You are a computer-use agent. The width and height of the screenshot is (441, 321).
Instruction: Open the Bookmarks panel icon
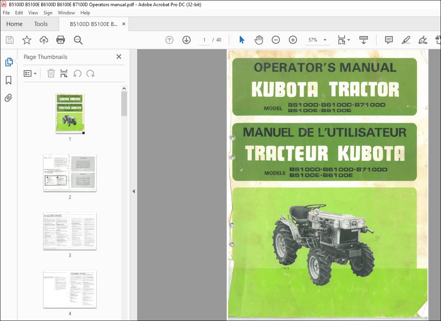[9, 80]
